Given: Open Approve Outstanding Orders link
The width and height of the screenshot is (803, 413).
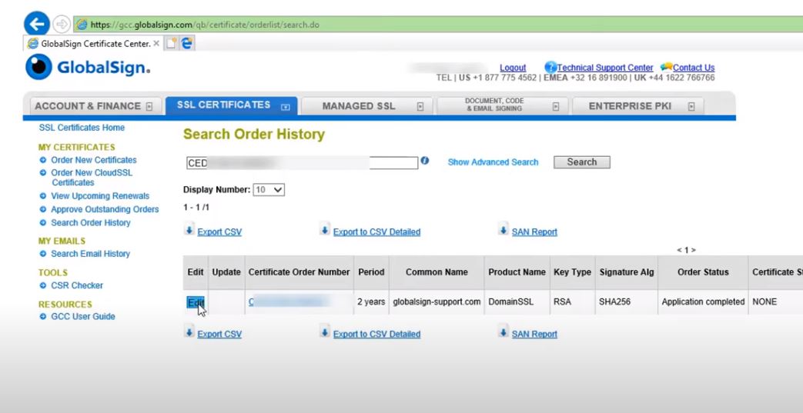Looking at the screenshot, I should 105,209.
